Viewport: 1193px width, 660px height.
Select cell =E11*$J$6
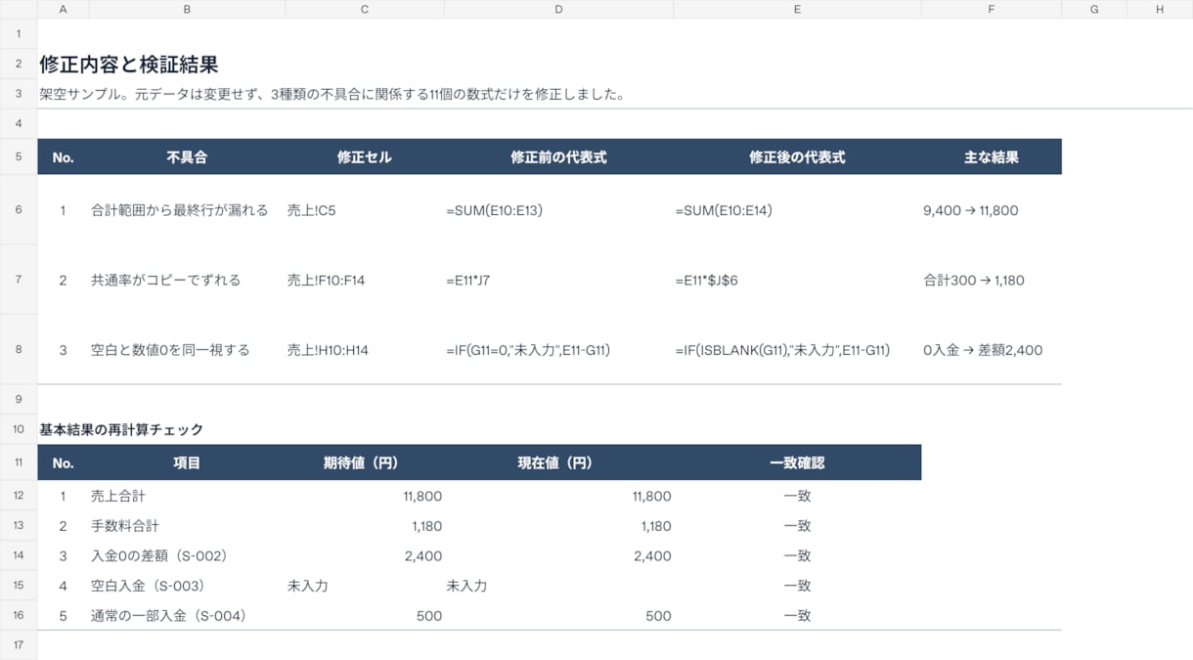797,280
